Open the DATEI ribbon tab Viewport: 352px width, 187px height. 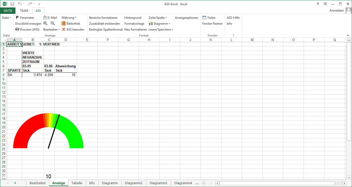8,11
